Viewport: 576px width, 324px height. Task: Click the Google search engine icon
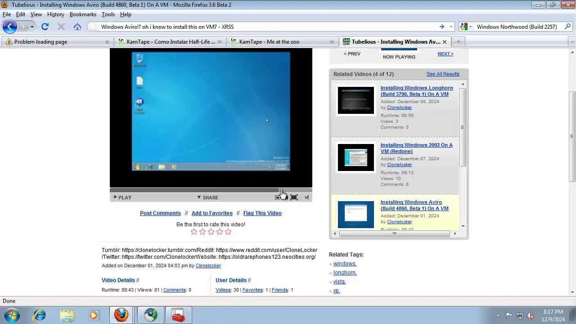pos(463,27)
